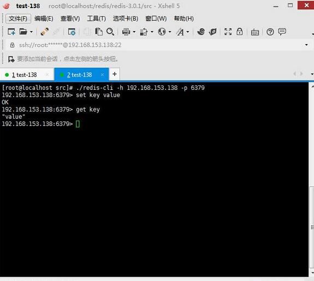Expand the Font dropdown arrow
314x281 pixels.
click(188, 32)
